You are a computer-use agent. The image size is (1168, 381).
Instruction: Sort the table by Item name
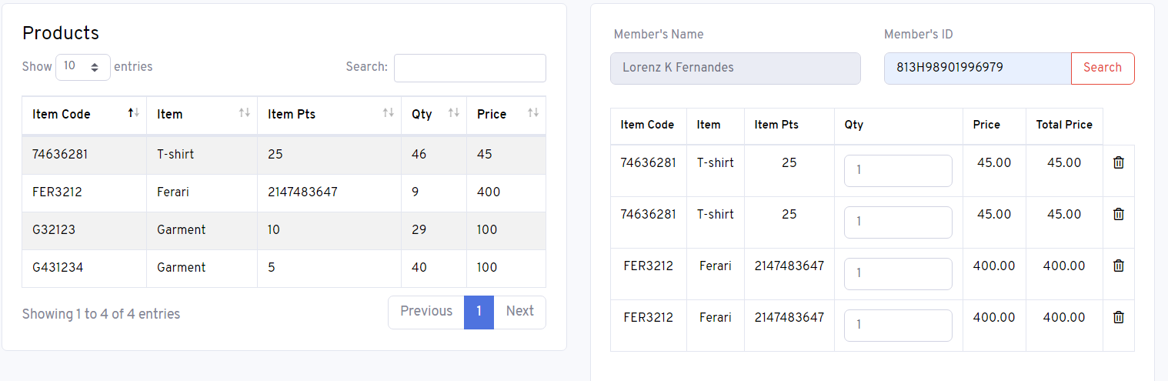202,115
